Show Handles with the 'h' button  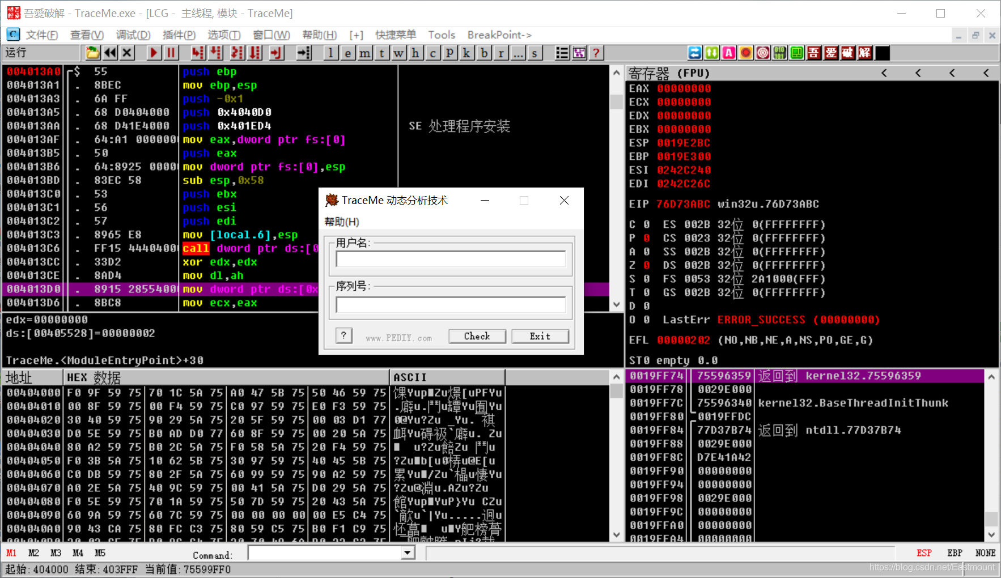pyautogui.click(x=416, y=53)
